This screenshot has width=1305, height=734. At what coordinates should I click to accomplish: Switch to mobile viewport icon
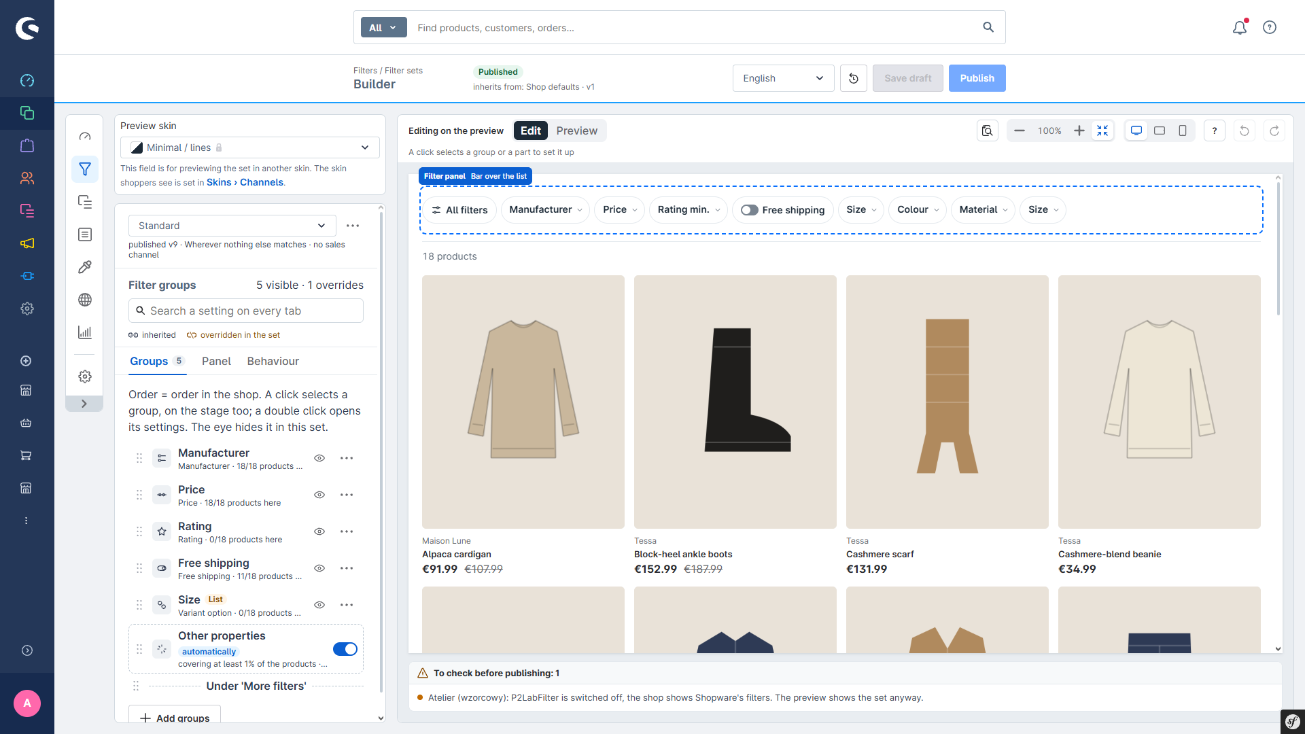(x=1183, y=130)
